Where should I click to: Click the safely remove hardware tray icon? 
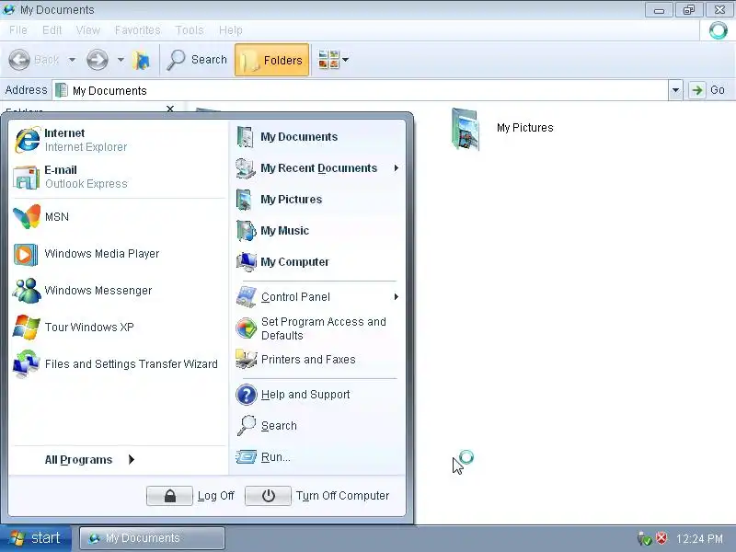[645, 538]
